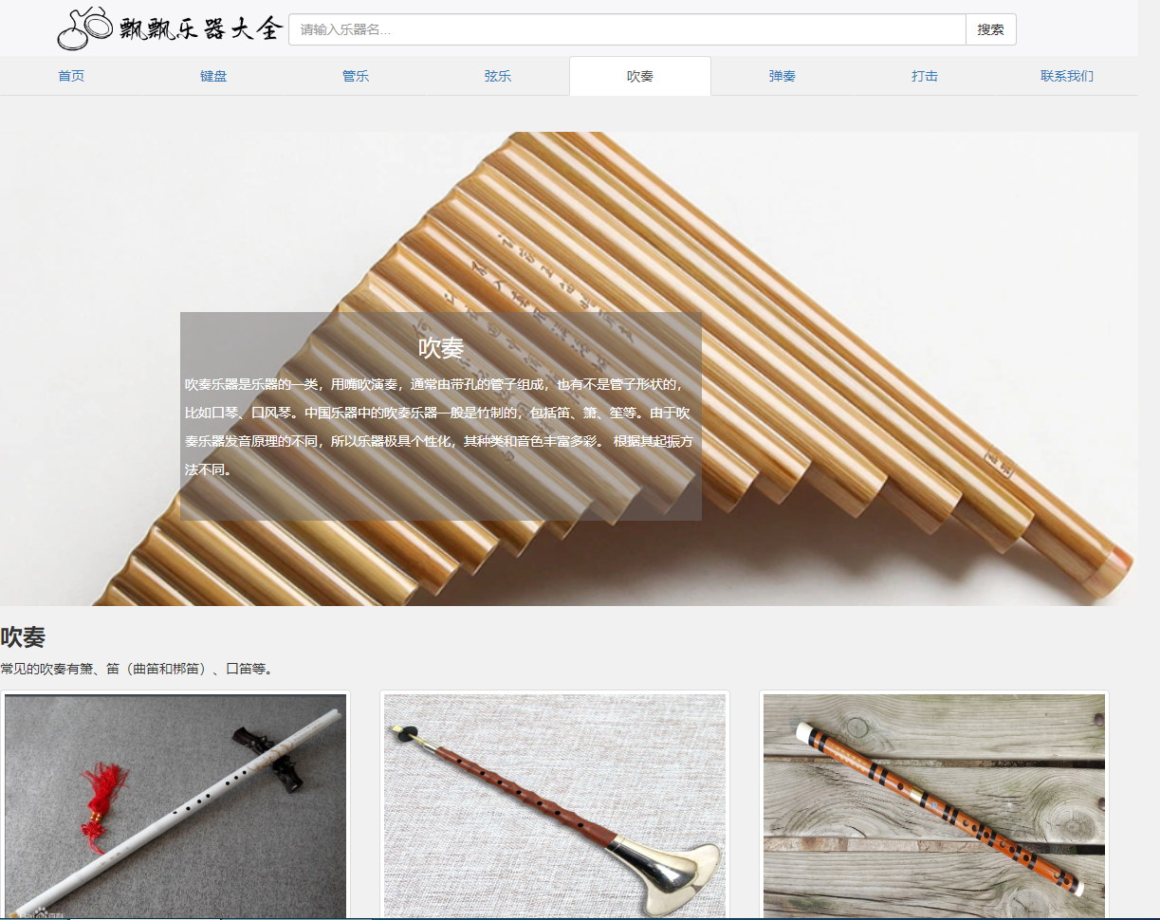Go to the 键盘 nav tab
Viewport: 1160px width, 920px height.
point(213,76)
